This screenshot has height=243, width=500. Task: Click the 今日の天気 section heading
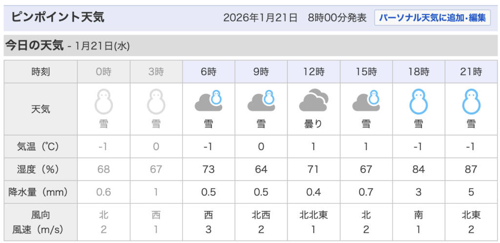[x=35, y=46]
